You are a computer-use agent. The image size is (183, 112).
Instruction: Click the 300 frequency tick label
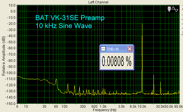tap(83, 106)
